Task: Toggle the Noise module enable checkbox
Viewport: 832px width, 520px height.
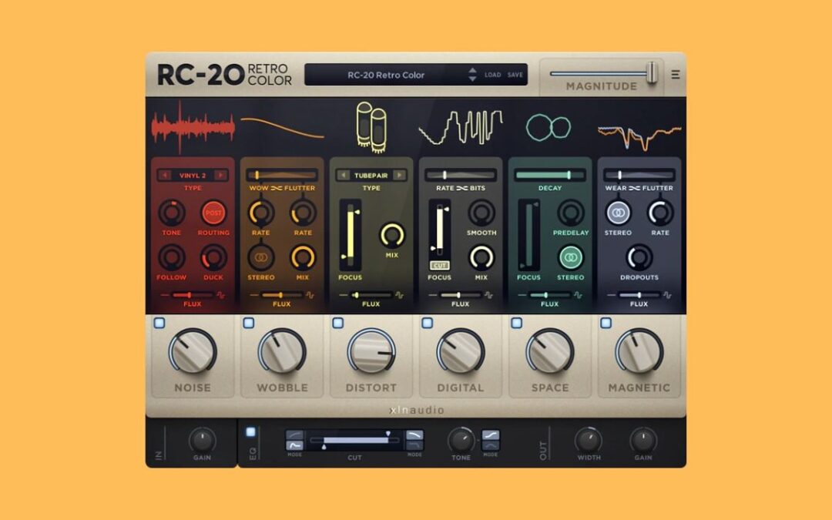Action: coord(159,323)
